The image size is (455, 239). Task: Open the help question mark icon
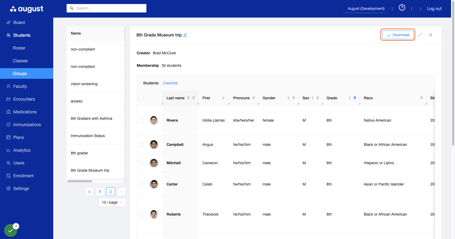click(x=402, y=8)
